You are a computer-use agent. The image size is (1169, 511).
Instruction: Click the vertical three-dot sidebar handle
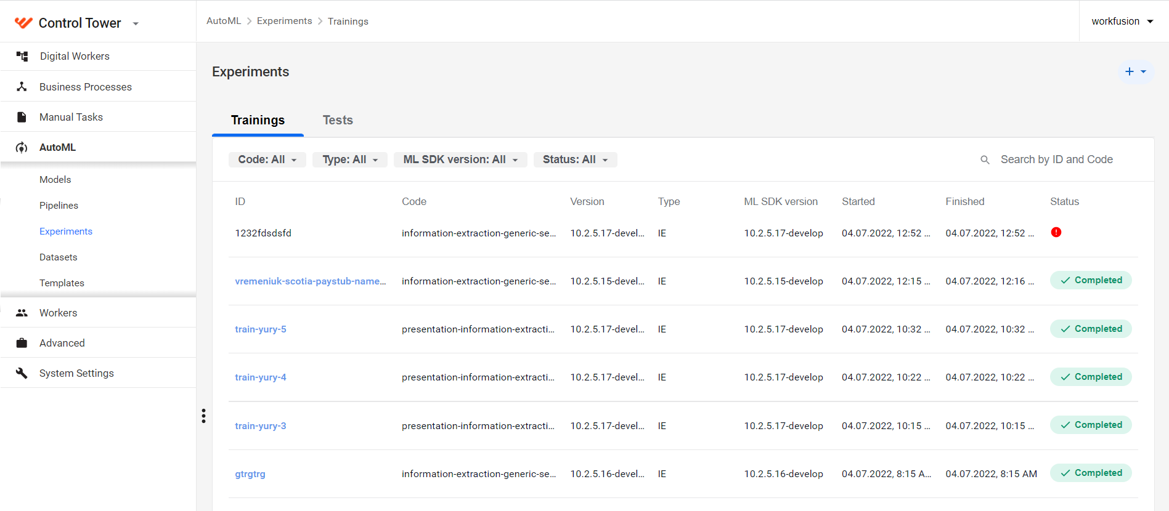(203, 416)
